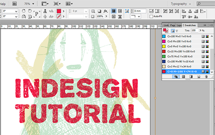The image size is (215, 135).
Task: Toggle formatting affects container button
Action: 173,31
